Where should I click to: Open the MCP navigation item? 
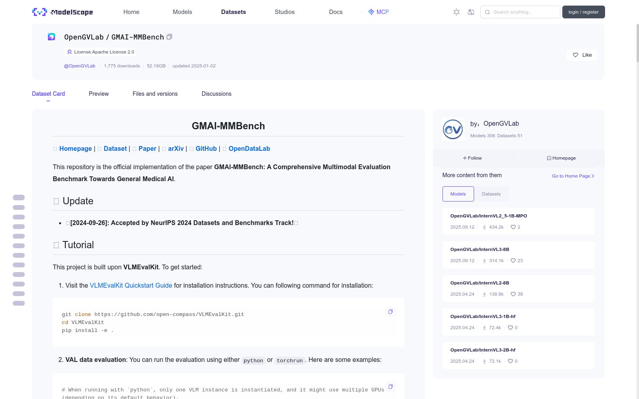378,12
